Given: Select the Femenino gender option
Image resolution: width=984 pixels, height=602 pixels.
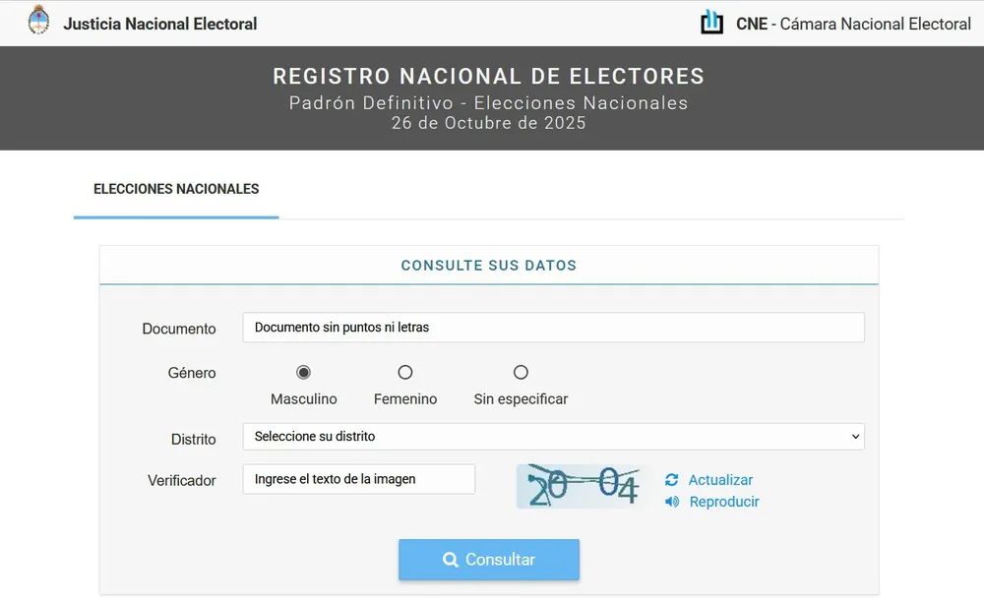Looking at the screenshot, I should coord(404,373).
